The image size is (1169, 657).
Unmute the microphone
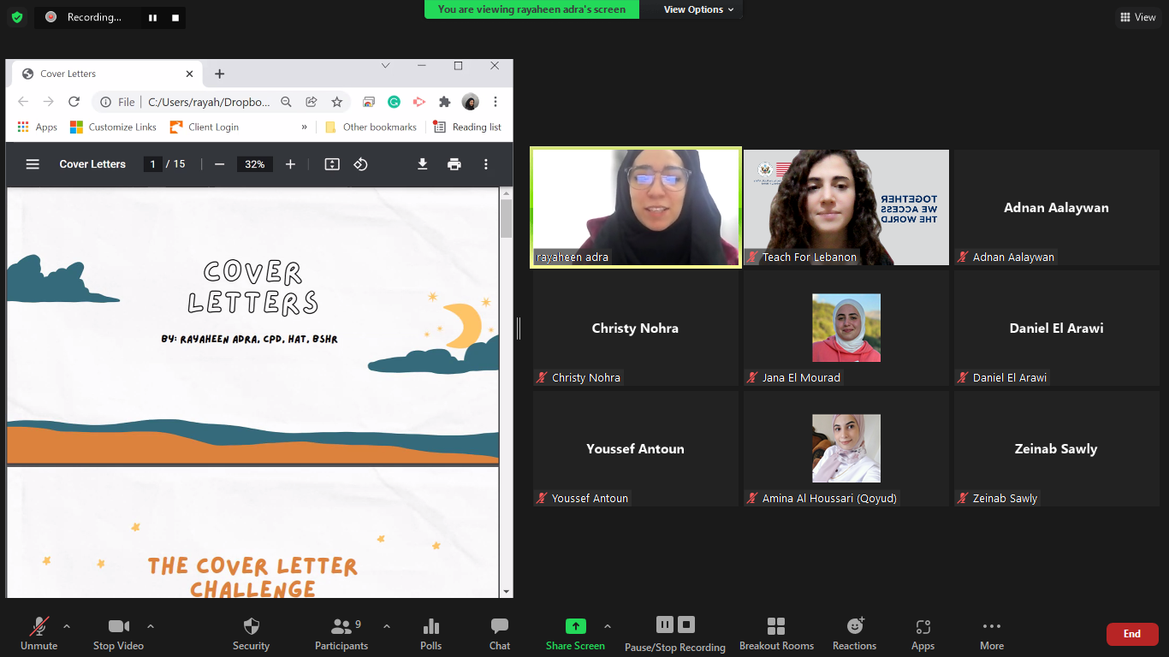[x=39, y=633]
